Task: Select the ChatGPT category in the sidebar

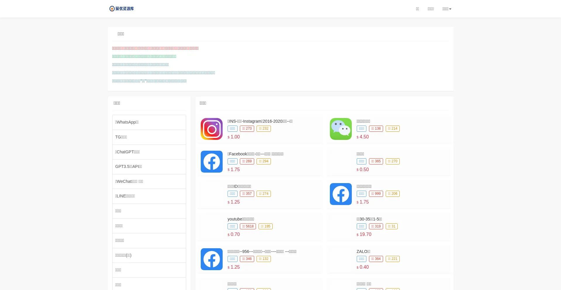Action: click(x=149, y=152)
